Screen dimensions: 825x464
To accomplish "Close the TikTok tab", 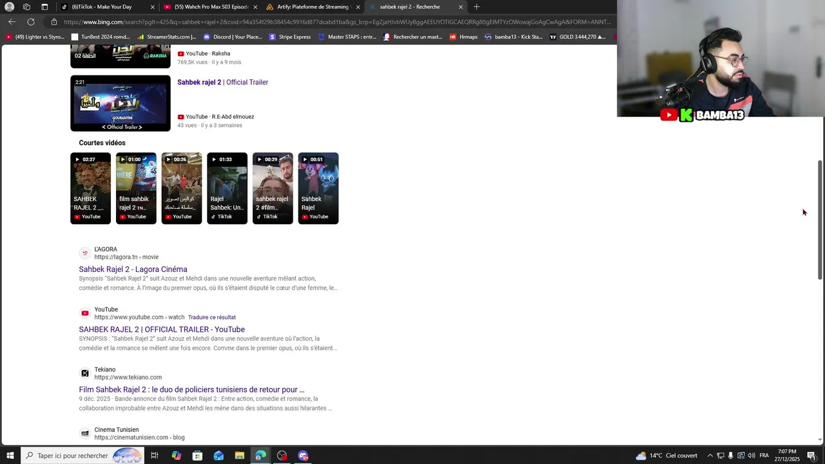I will 153,7.
